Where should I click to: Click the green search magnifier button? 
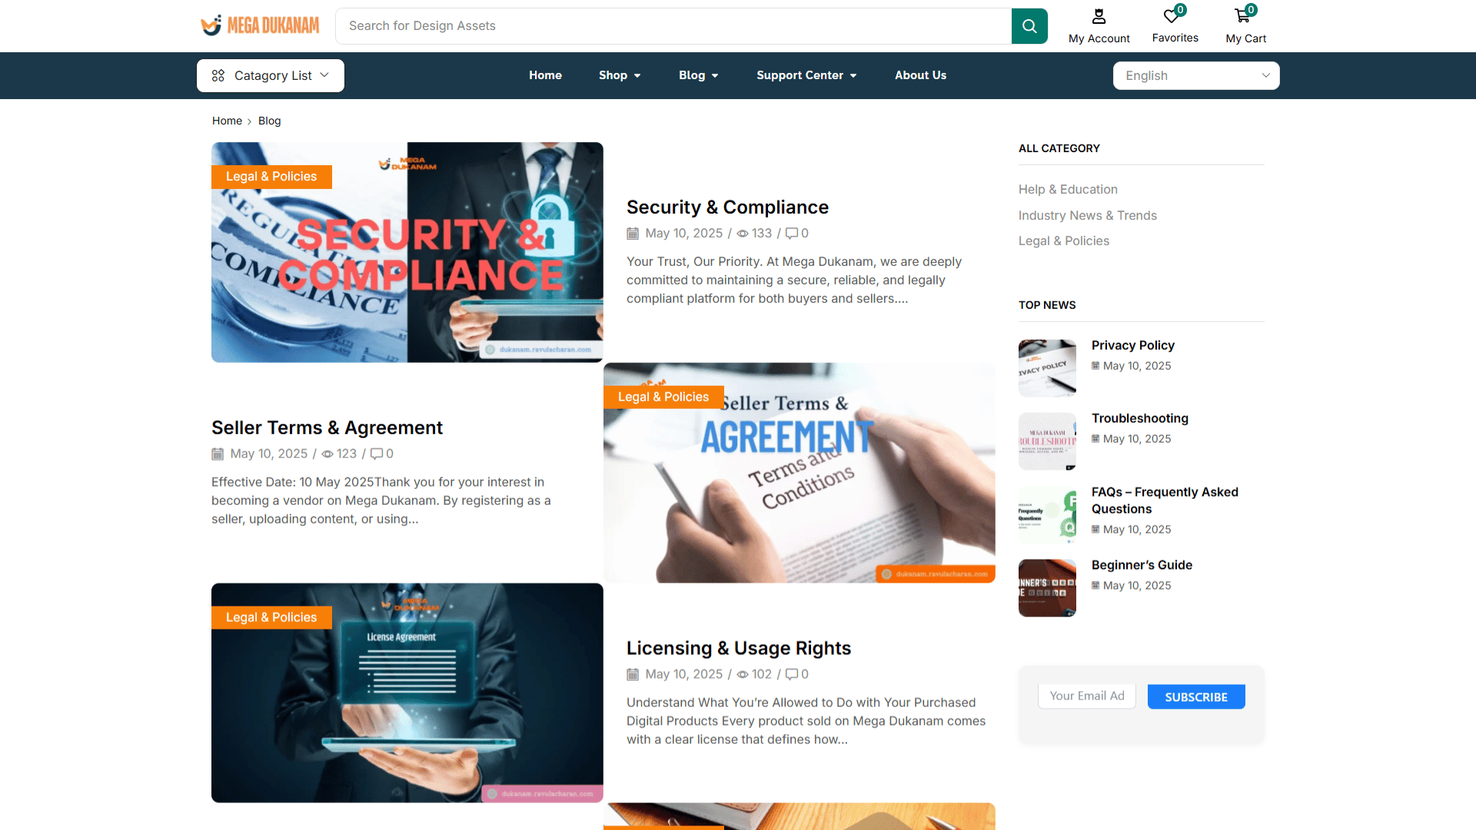1029,26
